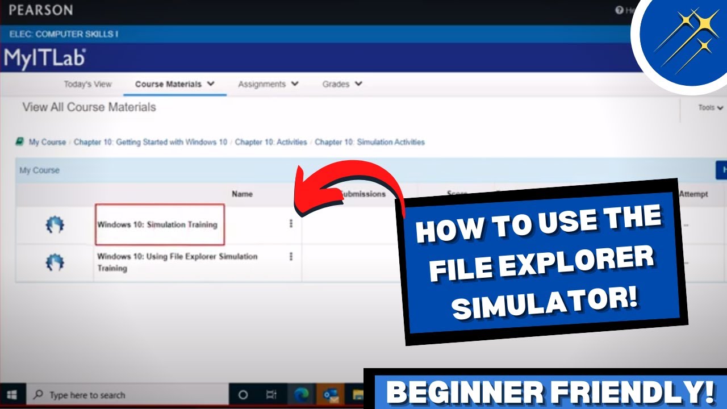Open Cortana circle icon on taskbar

tap(243, 395)
